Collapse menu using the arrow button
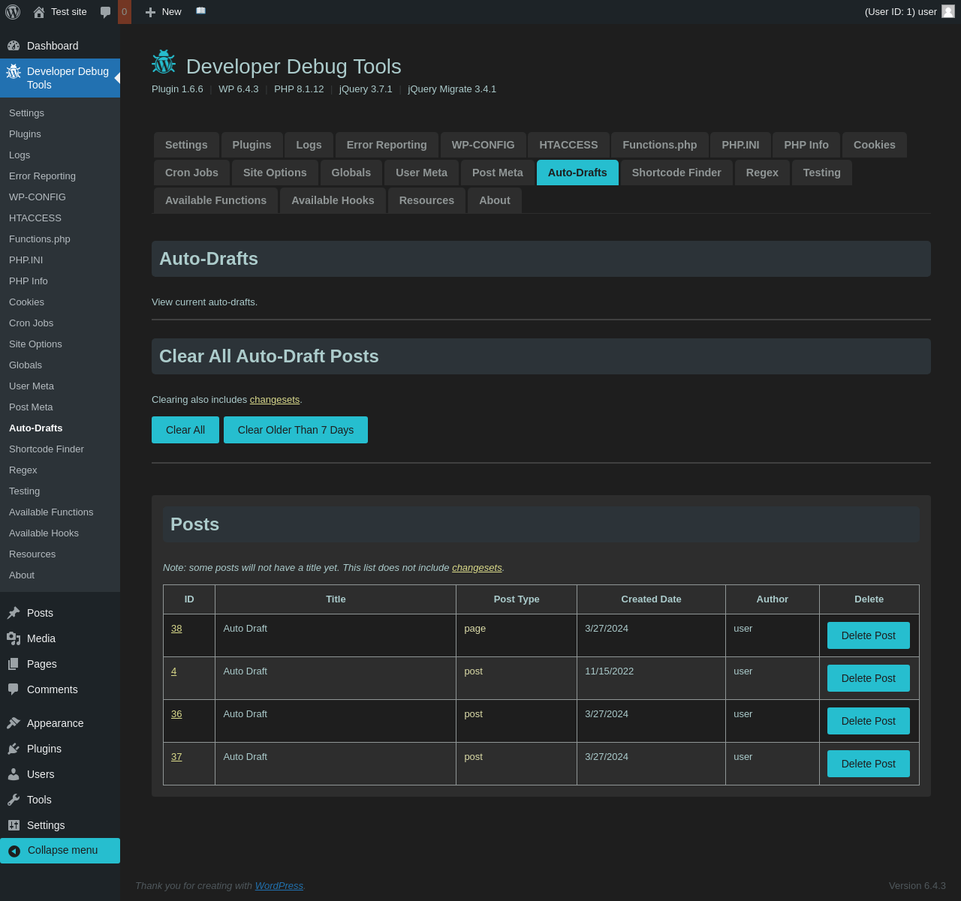 point(14,851)
